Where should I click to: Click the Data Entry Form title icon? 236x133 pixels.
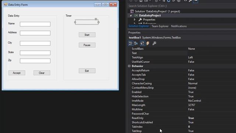(6, 5)
